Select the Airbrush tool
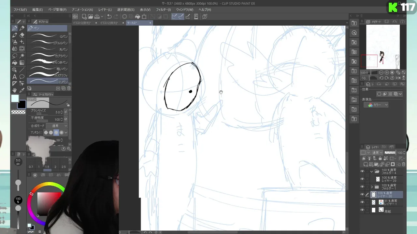The image size is (417, 234). pyautogui.click(x=15, y=42)
